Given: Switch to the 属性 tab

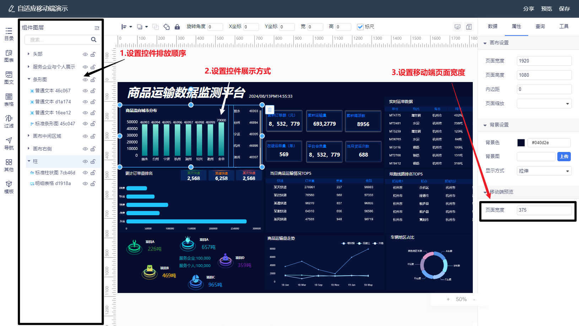Looking at the screenshot, I should coord(516,26).
